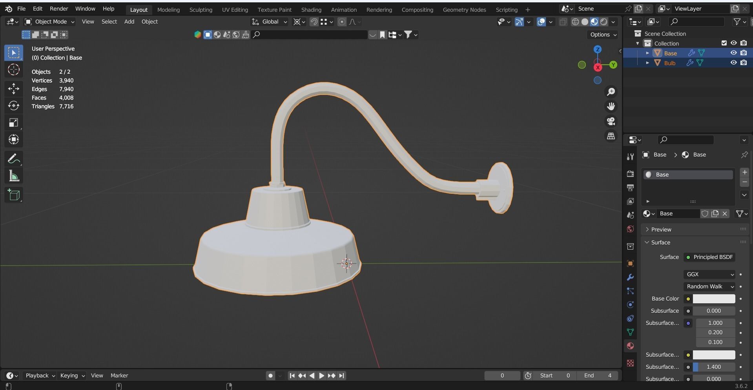Click the zoom view magnifier icon

(611, 92)
